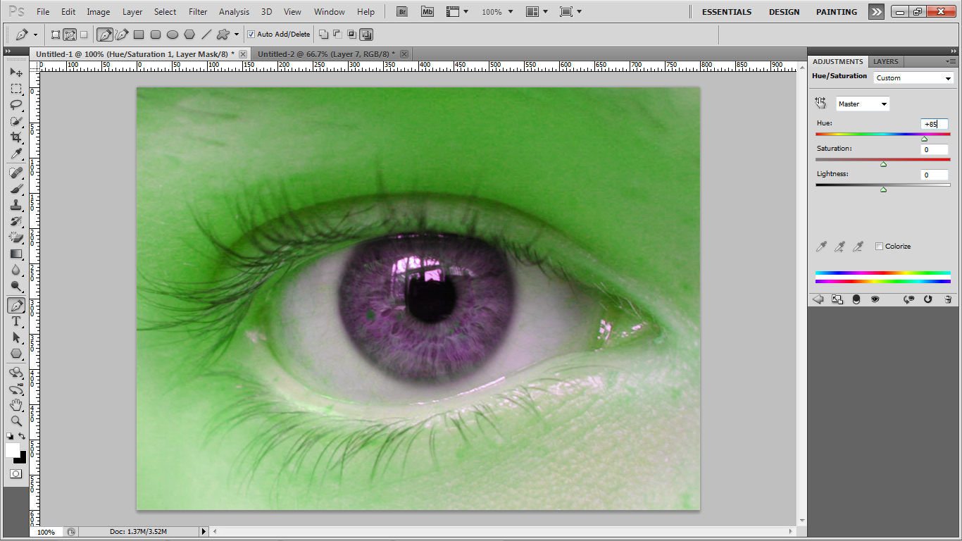962x541 pixels.
Task: Open the Adjustments panel menu
Action: (x=951, y=61)
